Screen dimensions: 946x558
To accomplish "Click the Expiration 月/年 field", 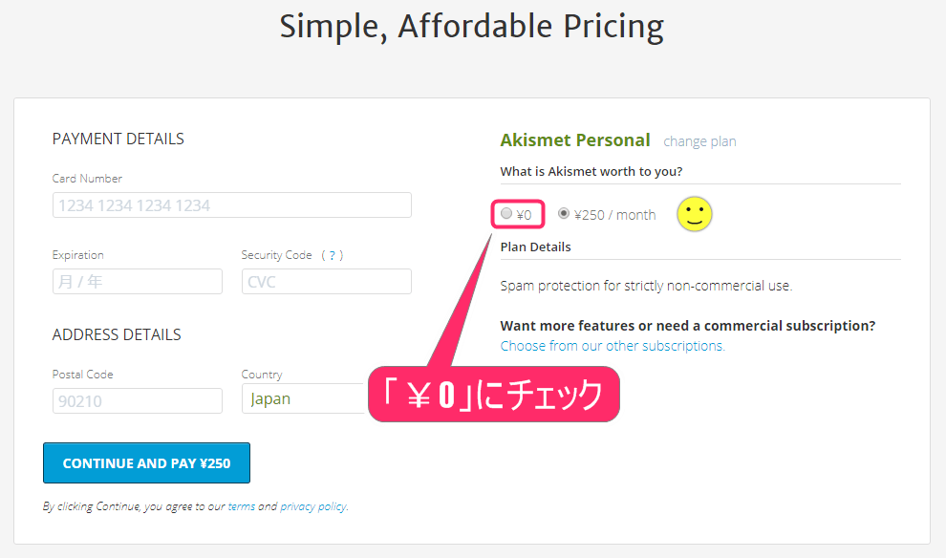I will click(x=137, y=281).
